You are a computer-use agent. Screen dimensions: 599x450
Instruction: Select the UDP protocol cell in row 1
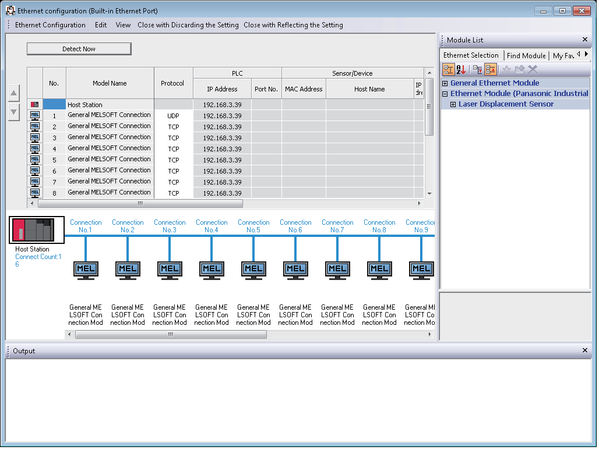[x=173, y=116]
